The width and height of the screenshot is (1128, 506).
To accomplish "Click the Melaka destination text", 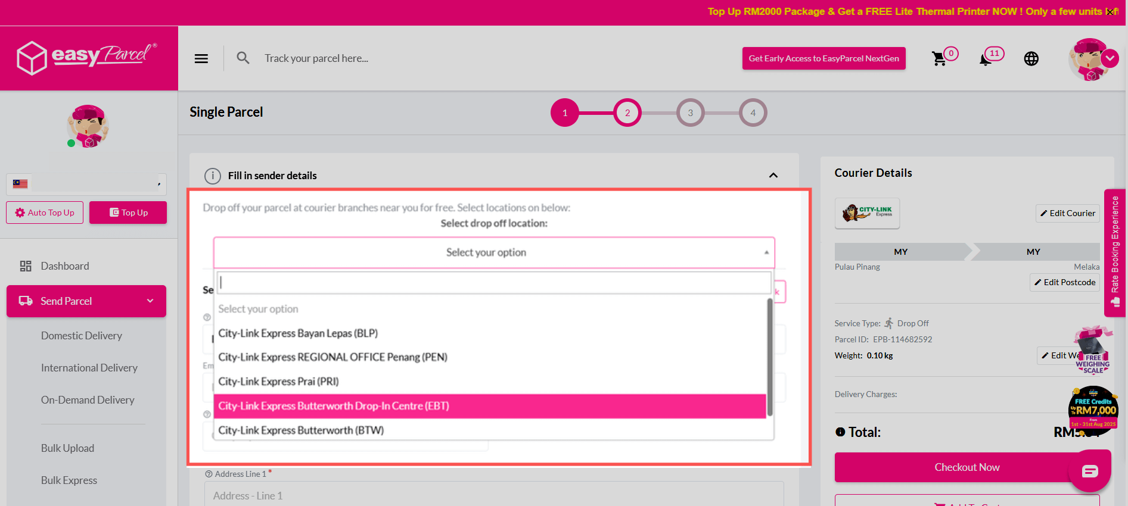I will pos(1087,267).
